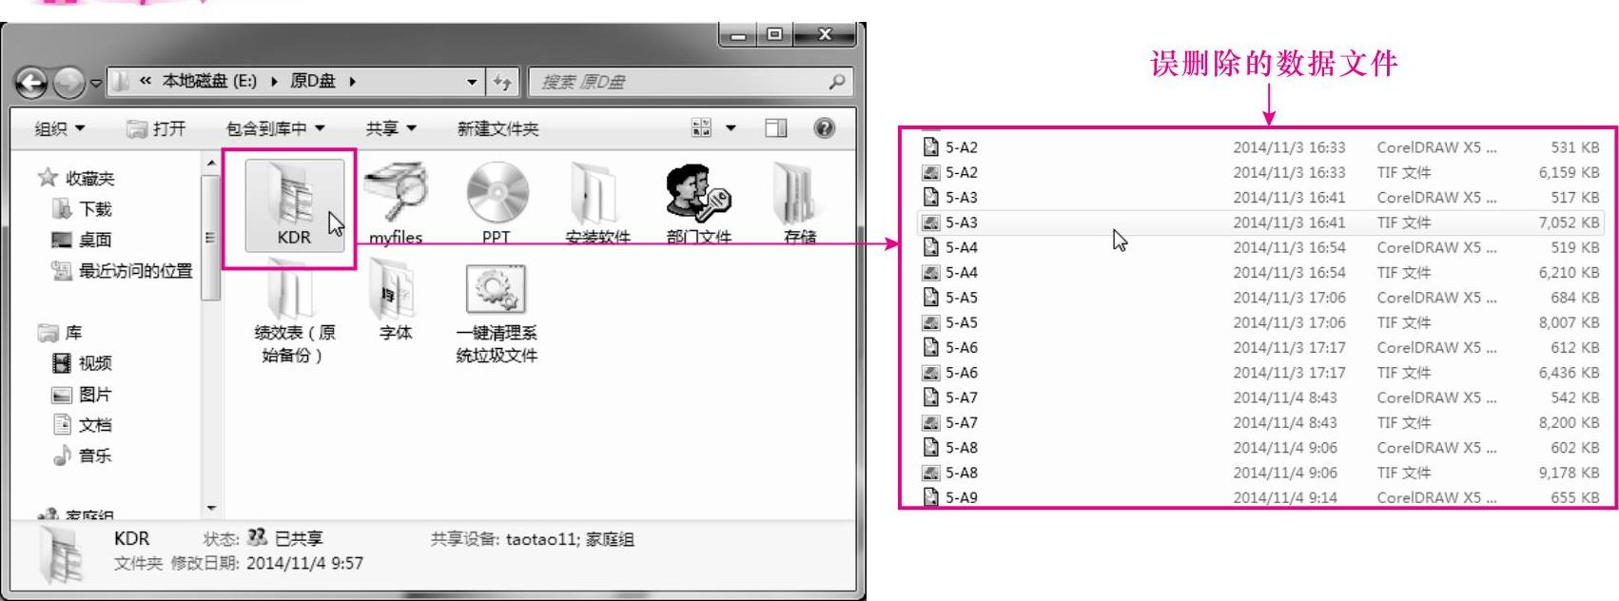
Task: Open the 字体 folder icon
Action: coord(395,292)
